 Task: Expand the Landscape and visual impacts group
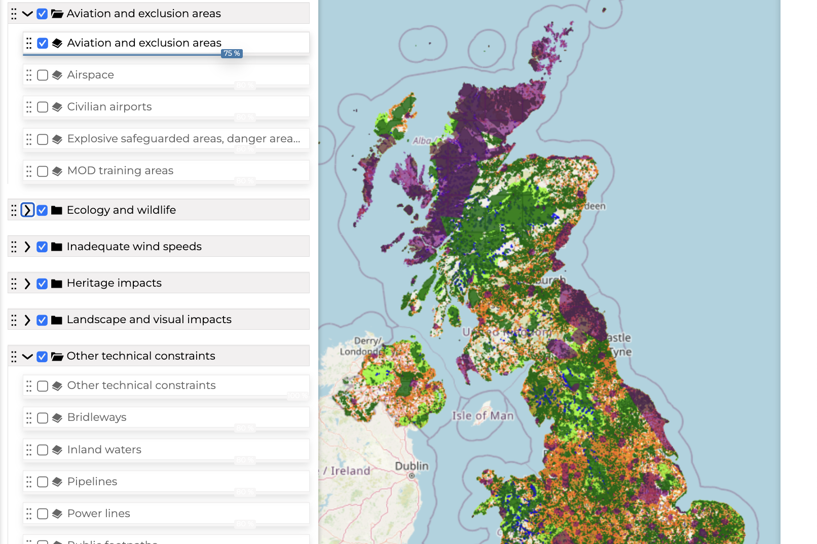coord(27,320)
